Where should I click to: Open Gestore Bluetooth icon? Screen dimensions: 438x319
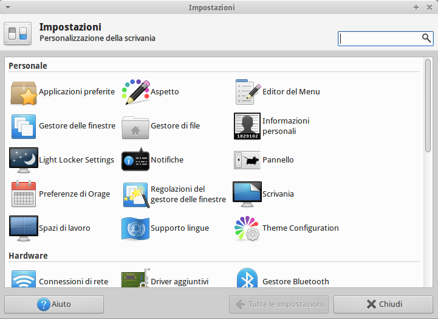[247, 278]
